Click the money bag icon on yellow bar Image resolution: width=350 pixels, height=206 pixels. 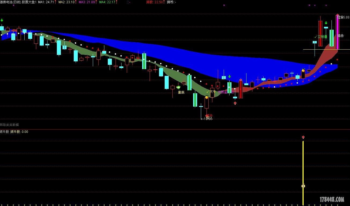click(x=303, y=186)
